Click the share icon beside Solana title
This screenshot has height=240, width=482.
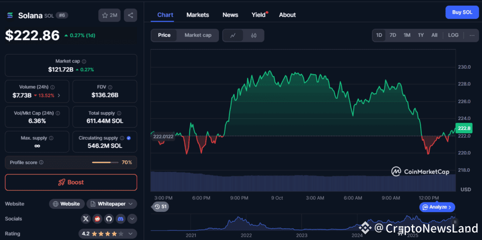click(x=130, y=16)
